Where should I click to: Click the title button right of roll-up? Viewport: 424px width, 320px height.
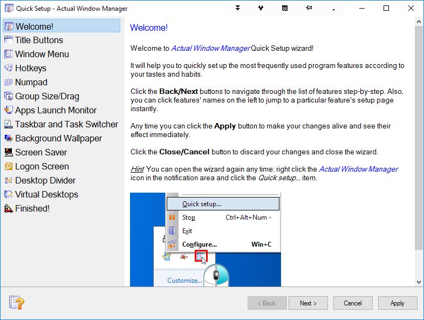pos(261,8)
